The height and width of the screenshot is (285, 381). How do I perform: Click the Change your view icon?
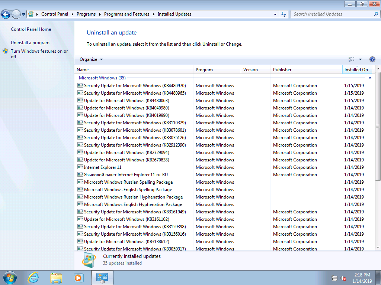point(351,59)
